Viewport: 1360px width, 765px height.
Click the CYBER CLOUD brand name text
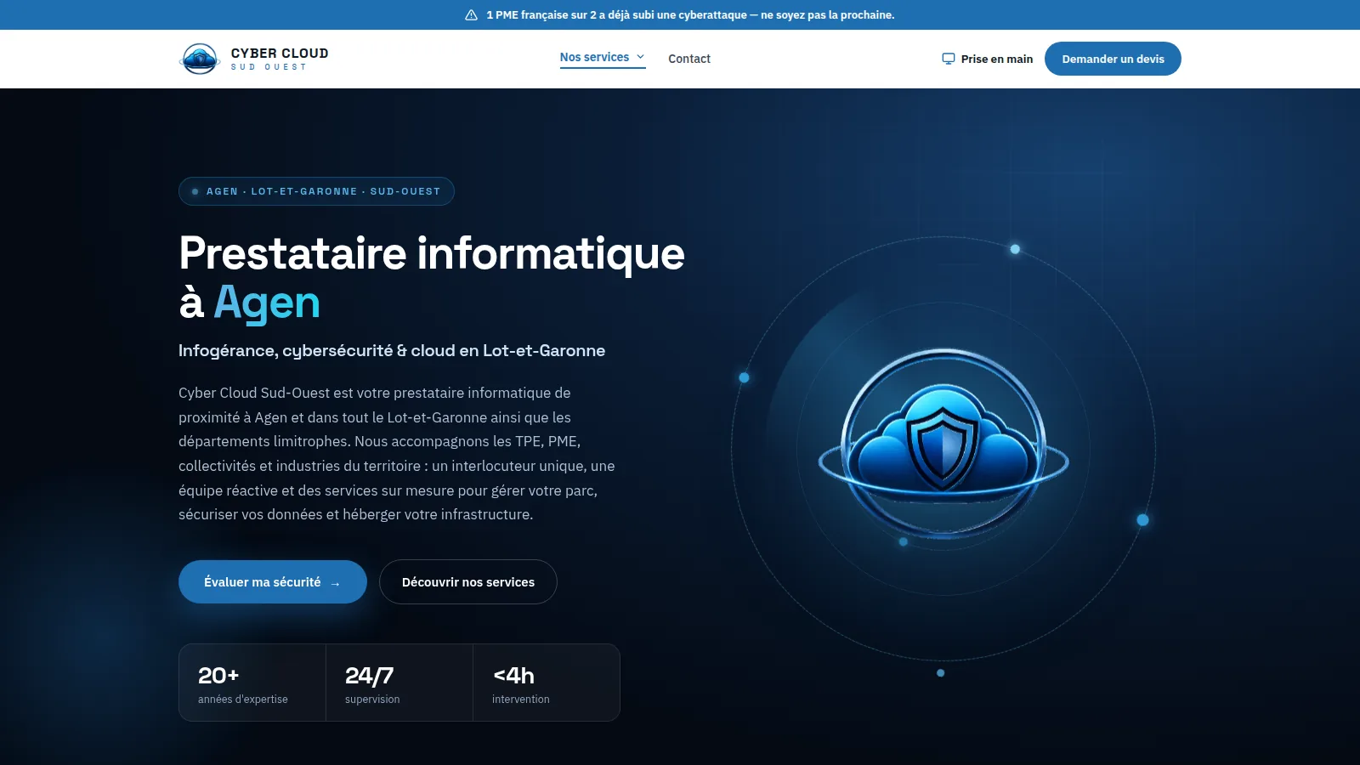(280, 53)
